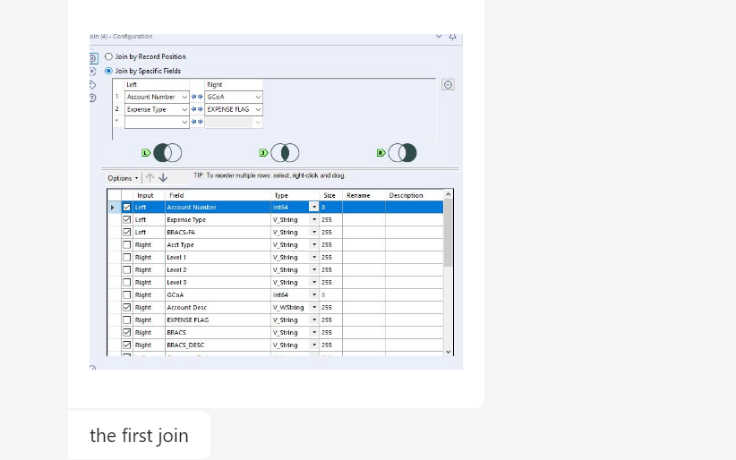Click the move row down arrow
Screen dimensions: 736x460
pyautogui.click(x=163, y=178)
